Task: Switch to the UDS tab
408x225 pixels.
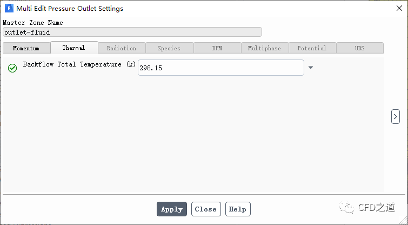Action: coord(359,48)
